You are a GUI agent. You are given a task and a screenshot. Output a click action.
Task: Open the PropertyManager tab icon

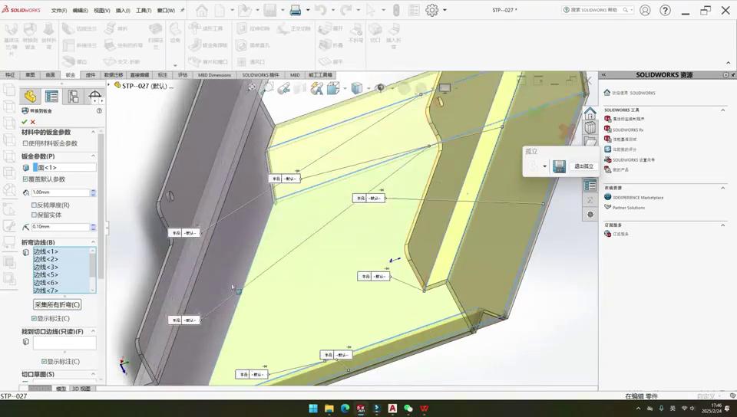coord(51,97)
